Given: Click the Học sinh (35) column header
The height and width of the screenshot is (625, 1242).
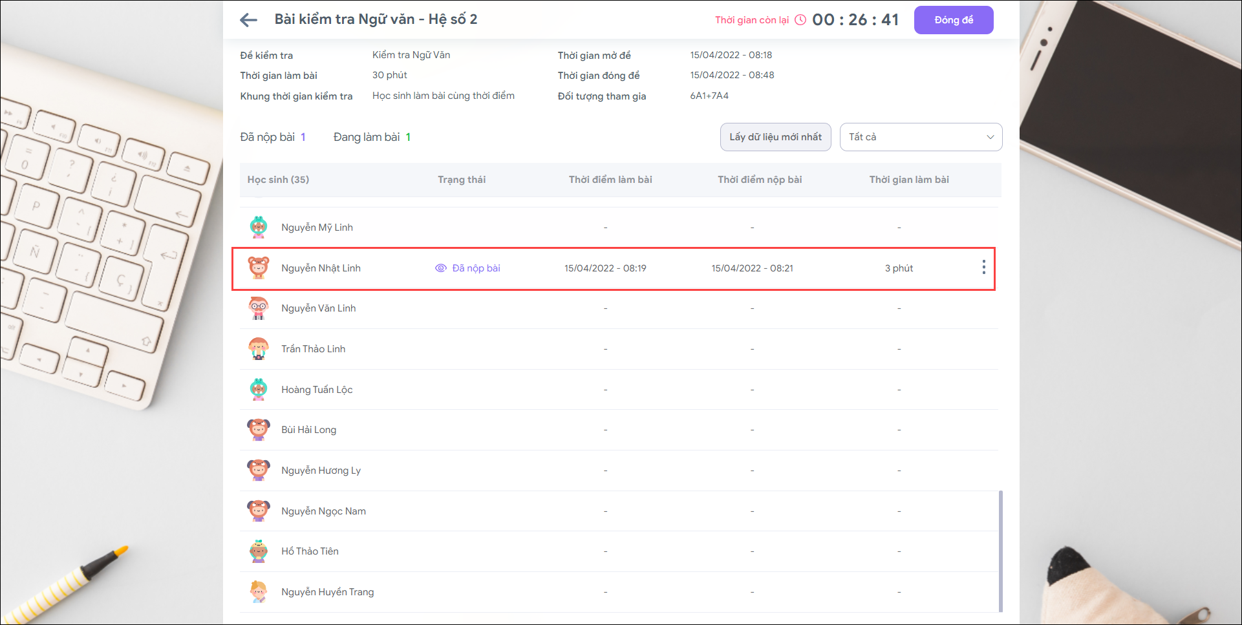Looking at the screenshot, I should click(278, 180).
